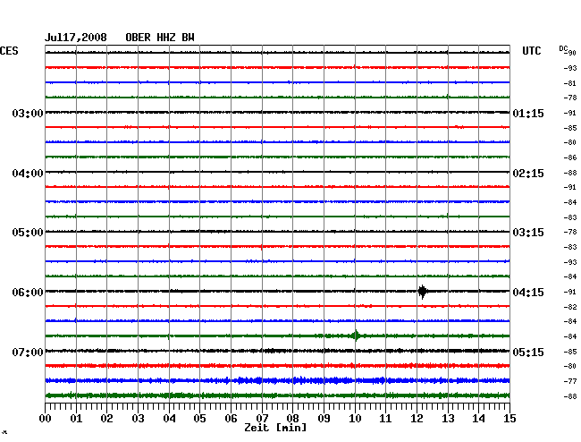
Task: Click the 02:15 UTC time label
Action: pos(528,174)
